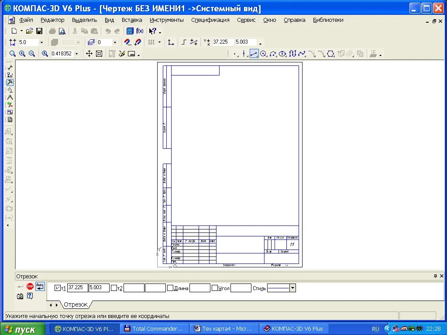
Task: Open a file with the folder icon
Action: [29, 31]
